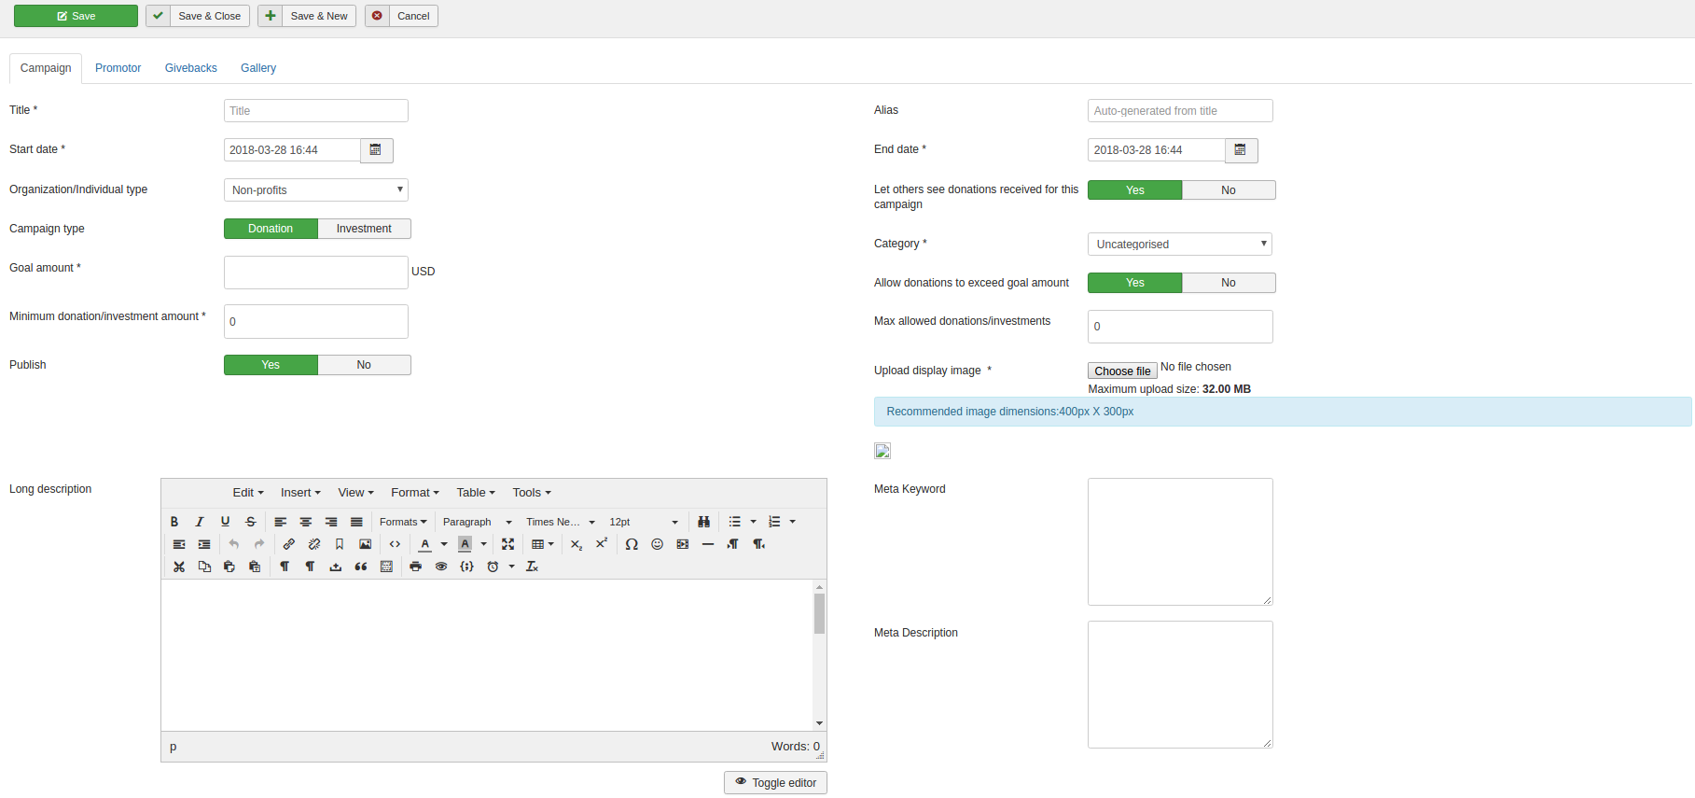Click the emoticons smiley icon
This screenshot has height=798, width=1695.
click(x=657, y=544)
